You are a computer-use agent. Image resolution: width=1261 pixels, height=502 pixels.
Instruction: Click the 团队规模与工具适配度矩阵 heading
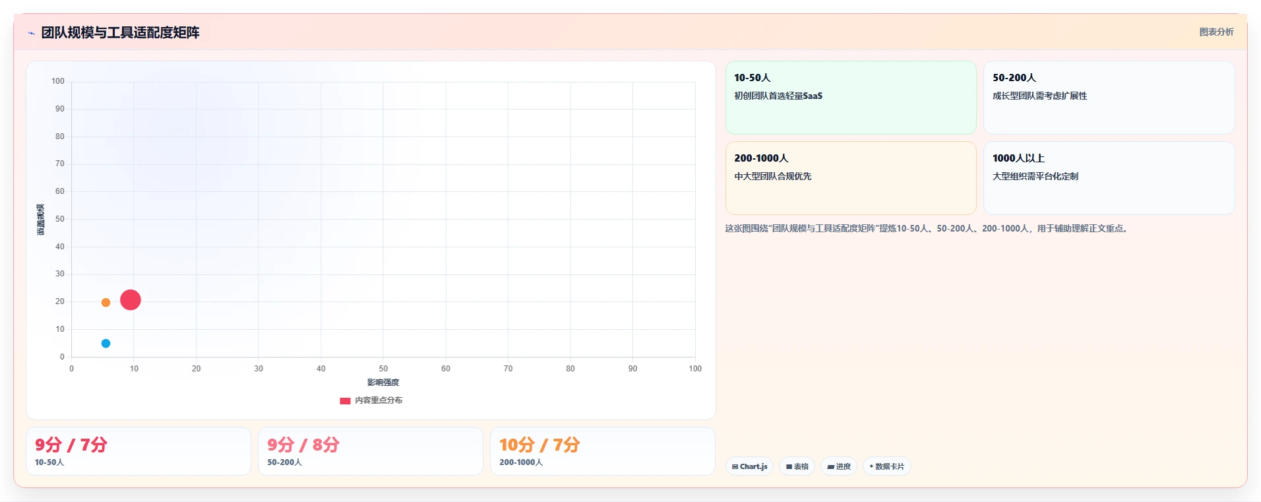(120, 32)
